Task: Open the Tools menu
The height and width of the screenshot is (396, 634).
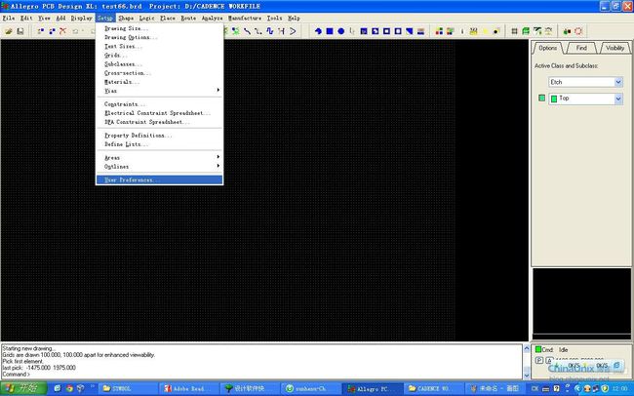Action: click(x=274, y=19)
